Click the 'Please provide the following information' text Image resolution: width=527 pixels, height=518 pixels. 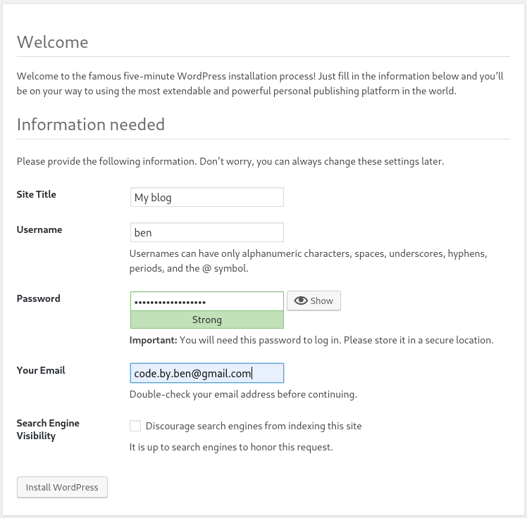coord(230,161)
